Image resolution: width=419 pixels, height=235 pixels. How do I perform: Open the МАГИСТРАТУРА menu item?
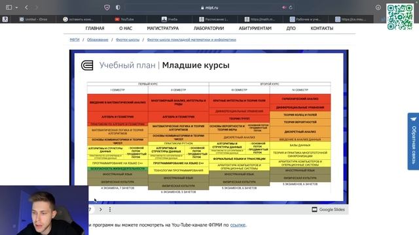163,28
